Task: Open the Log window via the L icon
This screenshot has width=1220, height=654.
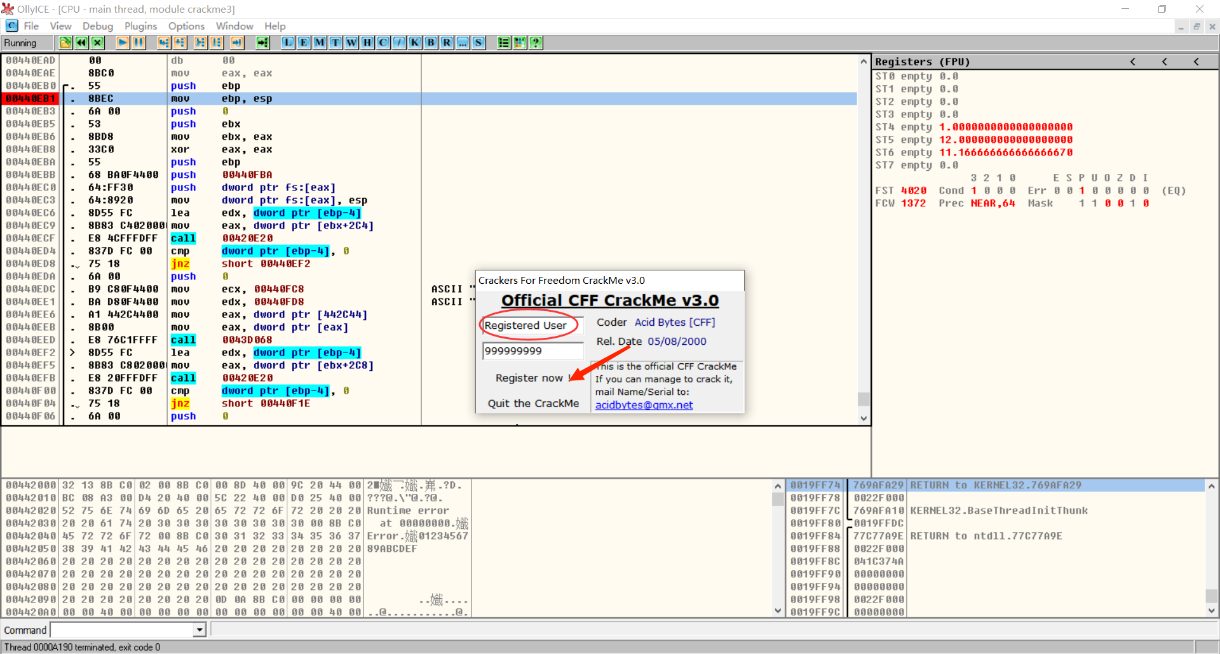Action: 288,43
